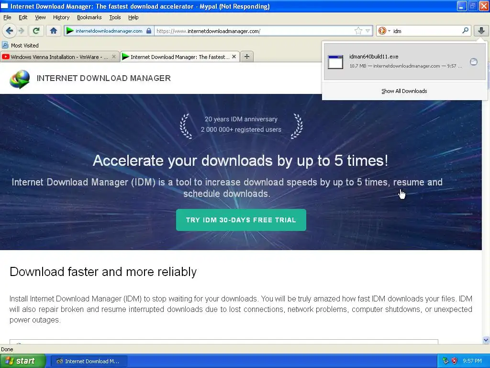This screenshot has height=368, width=490.
Task: Open the search engine selector dropdown
Action: (384, 31)
